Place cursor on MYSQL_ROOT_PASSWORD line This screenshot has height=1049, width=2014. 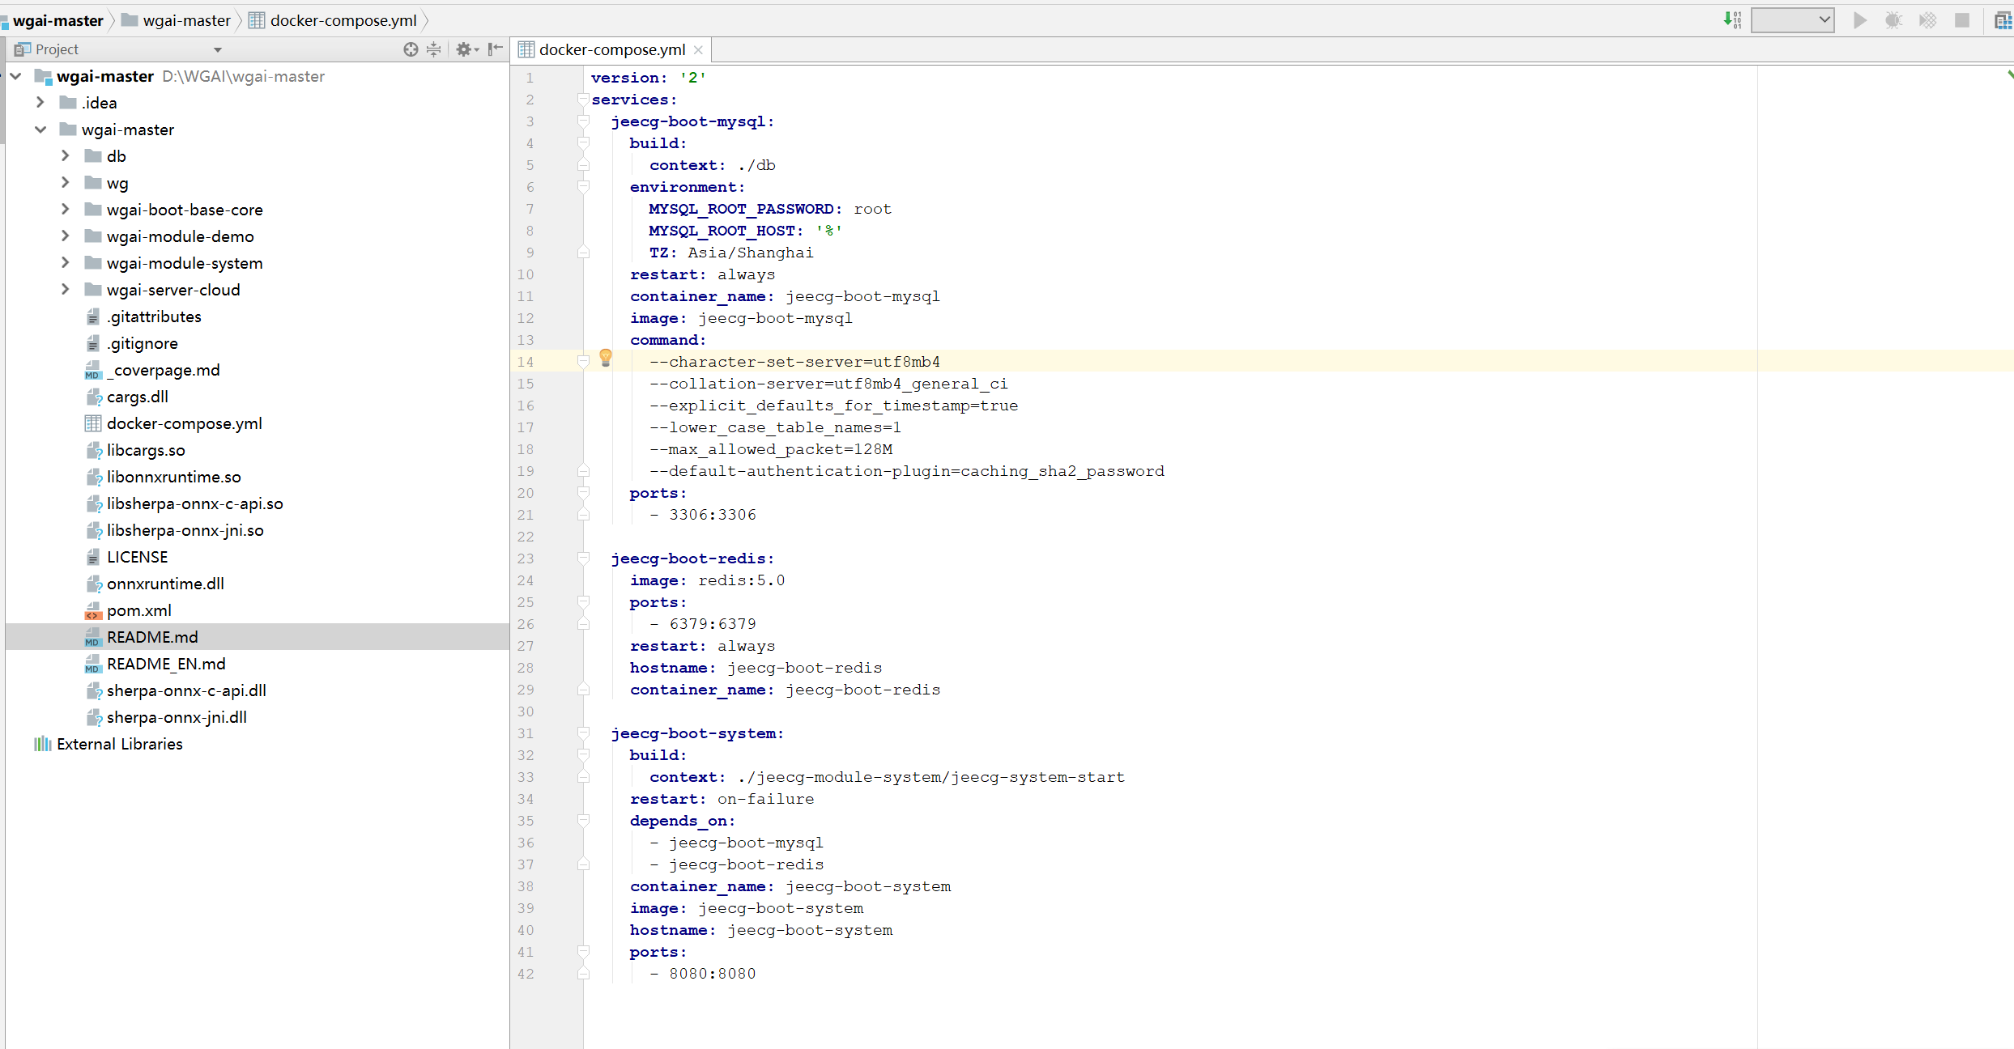click(x=769, y=209)
